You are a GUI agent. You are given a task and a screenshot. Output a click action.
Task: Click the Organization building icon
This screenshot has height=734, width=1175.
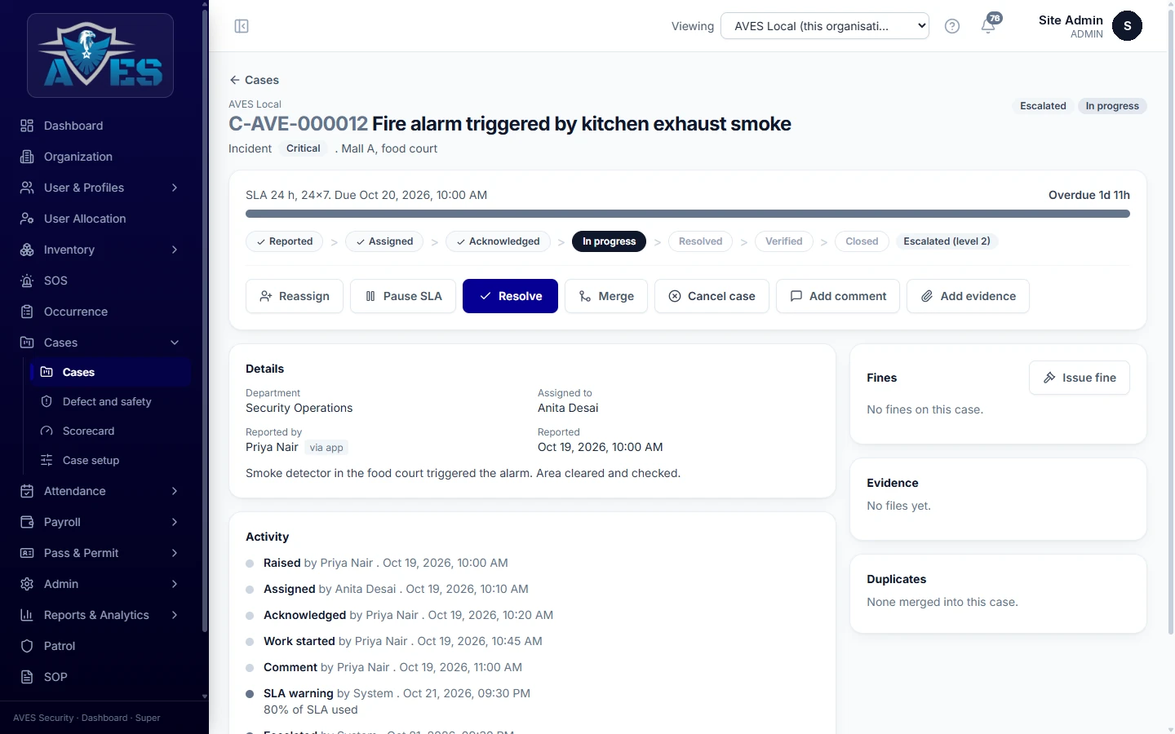pos(27,157)
